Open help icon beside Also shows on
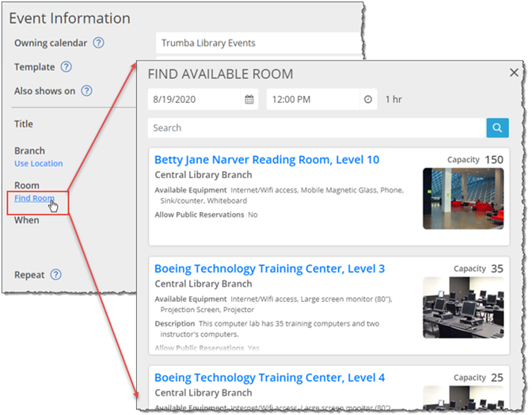The image size is (532, 415). coord(86,90)
